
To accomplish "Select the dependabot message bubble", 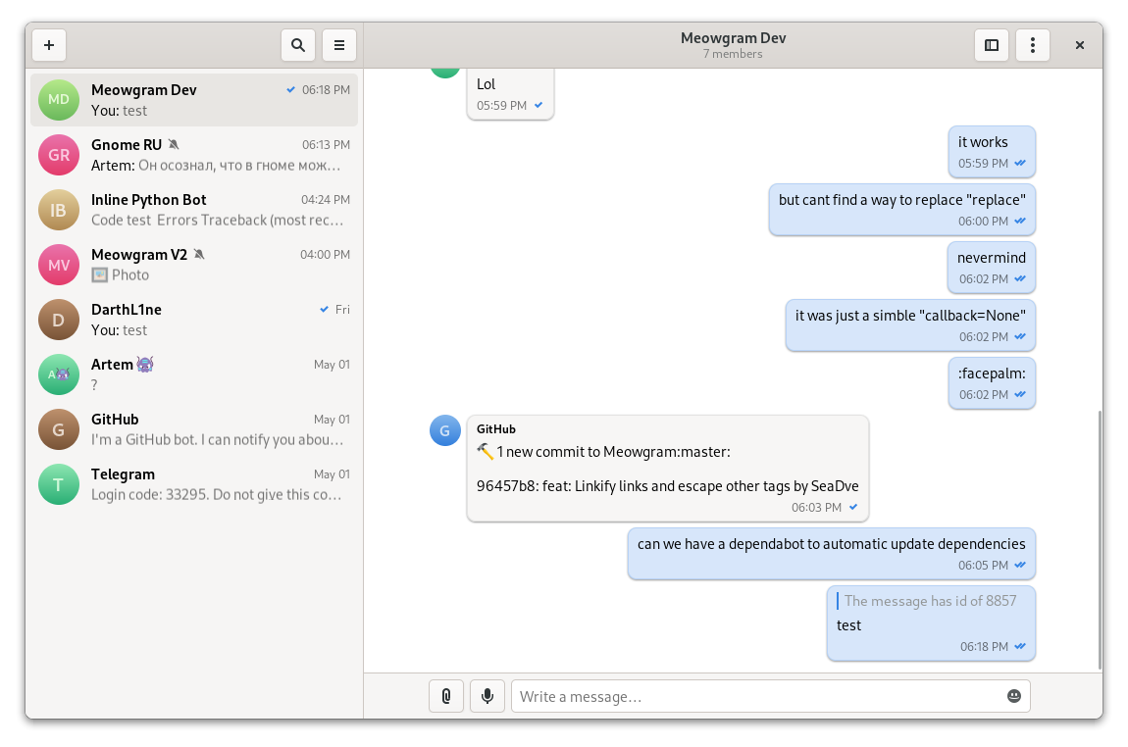I will (x=831, y=554).
